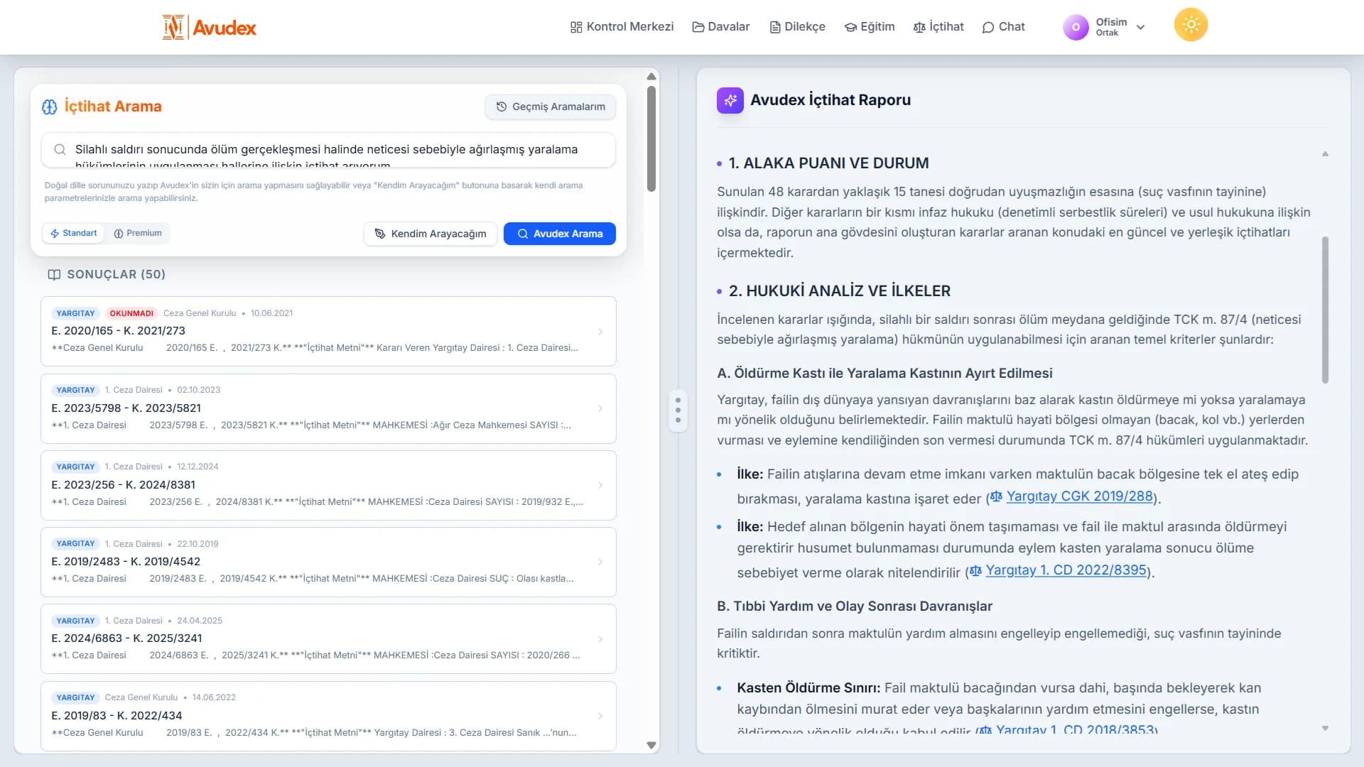Click into the İçtihat search text field
The image size is (1364, 767).
tap(327, 149)
